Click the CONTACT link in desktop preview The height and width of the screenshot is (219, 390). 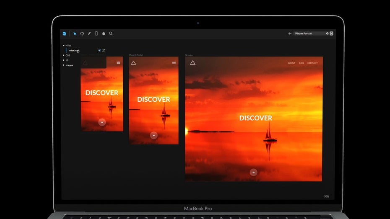[x=312, y=63]
